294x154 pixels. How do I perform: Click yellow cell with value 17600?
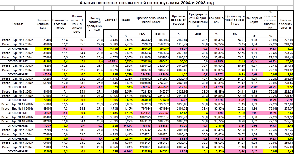pyautogui.click(x=43, y=49)
